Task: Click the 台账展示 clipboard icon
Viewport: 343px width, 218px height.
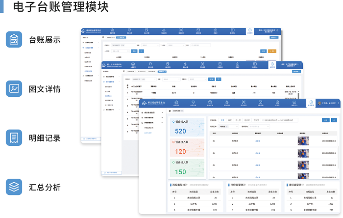Action: [14, 40]
